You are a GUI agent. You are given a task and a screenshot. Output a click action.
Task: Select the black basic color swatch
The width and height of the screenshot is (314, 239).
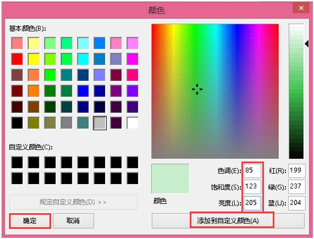(x=17, y=123)
